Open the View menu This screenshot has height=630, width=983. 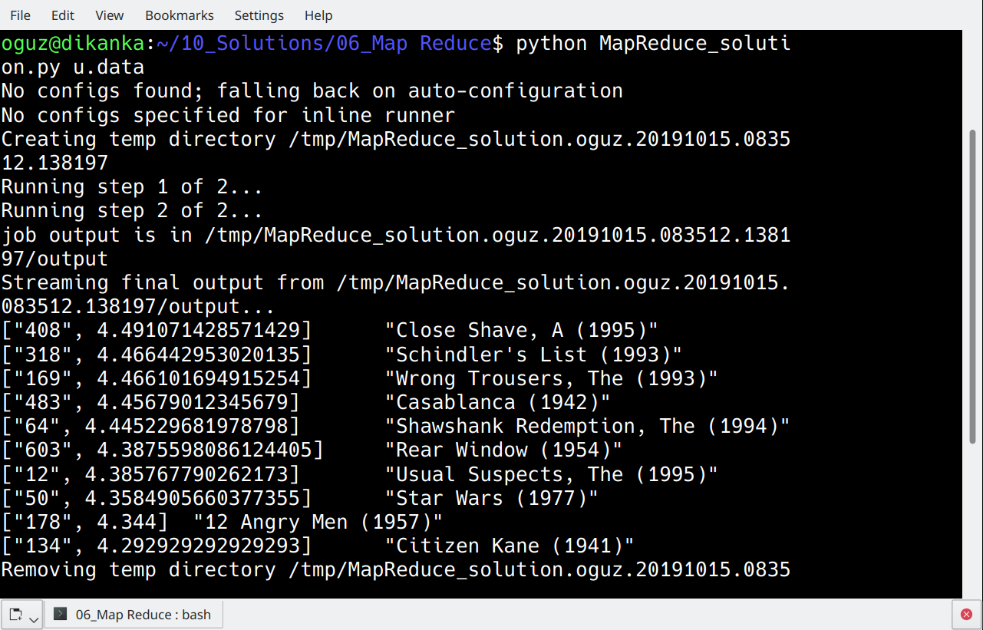coord(110,15)
